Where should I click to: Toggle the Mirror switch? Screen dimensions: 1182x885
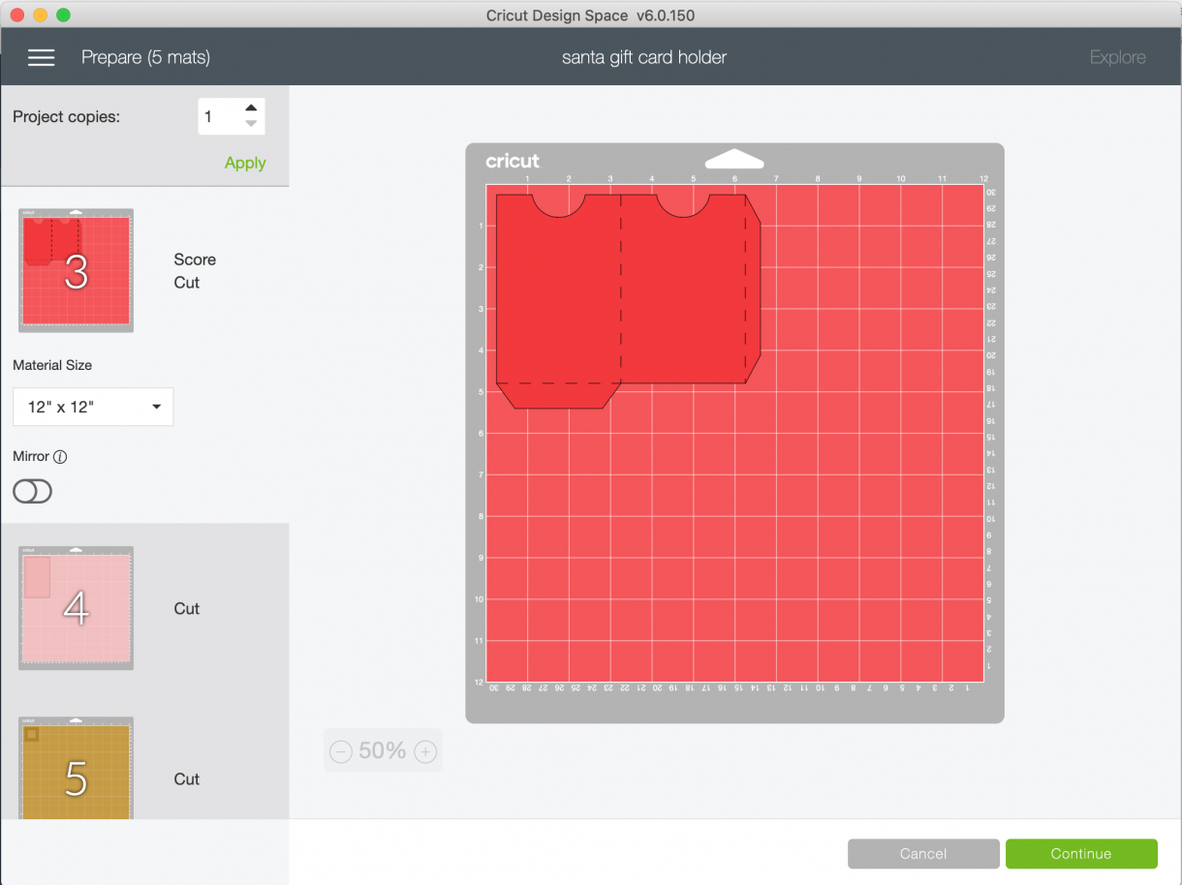pyautogui.click(x=32, y=492)
